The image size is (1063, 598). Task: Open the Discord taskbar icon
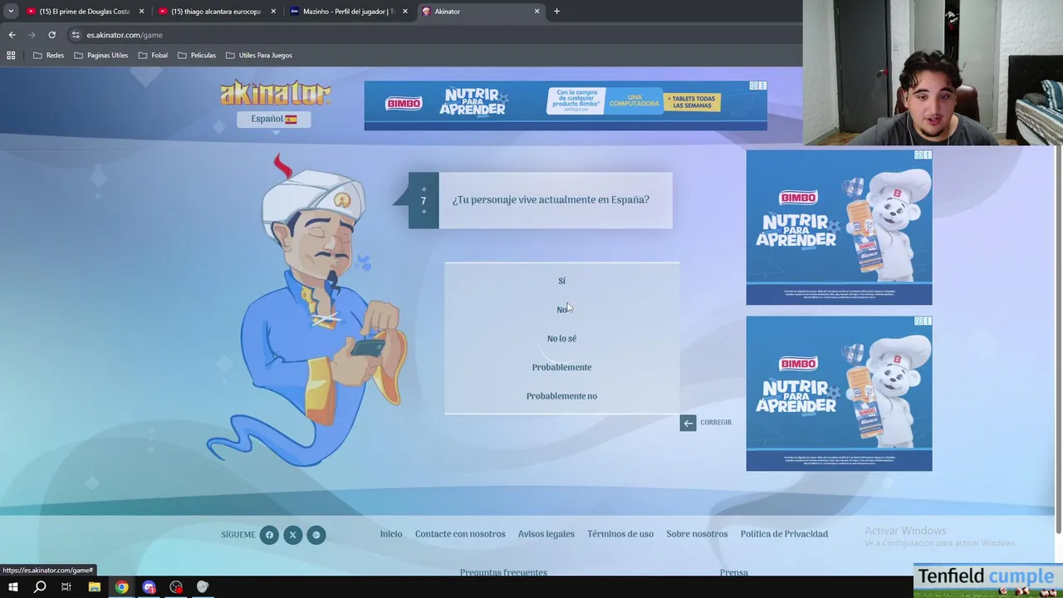(x=149, y=587)
